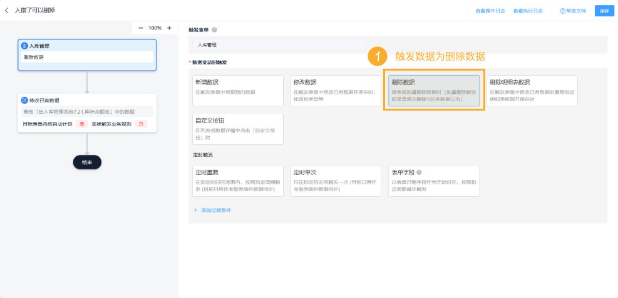Image resolution: width=618 pixels, height=298 pixels.
Task: Open 查看执行日志 link
Action: [x=528, y=11]
